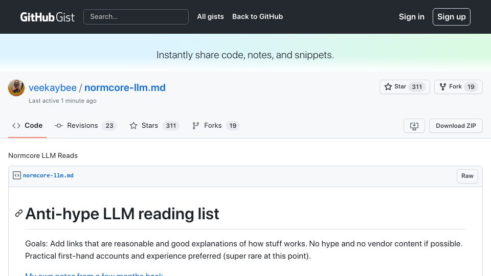The height and width of the screenshot is (276, 491).
Task: Open the normcore-llm.md file name link
Action: point(48,175)
